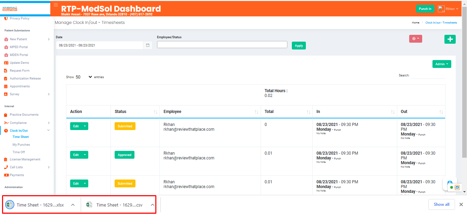Open the Rkhan user account dropdown
The height and width of the screenshot is (214, 467).
452,9
